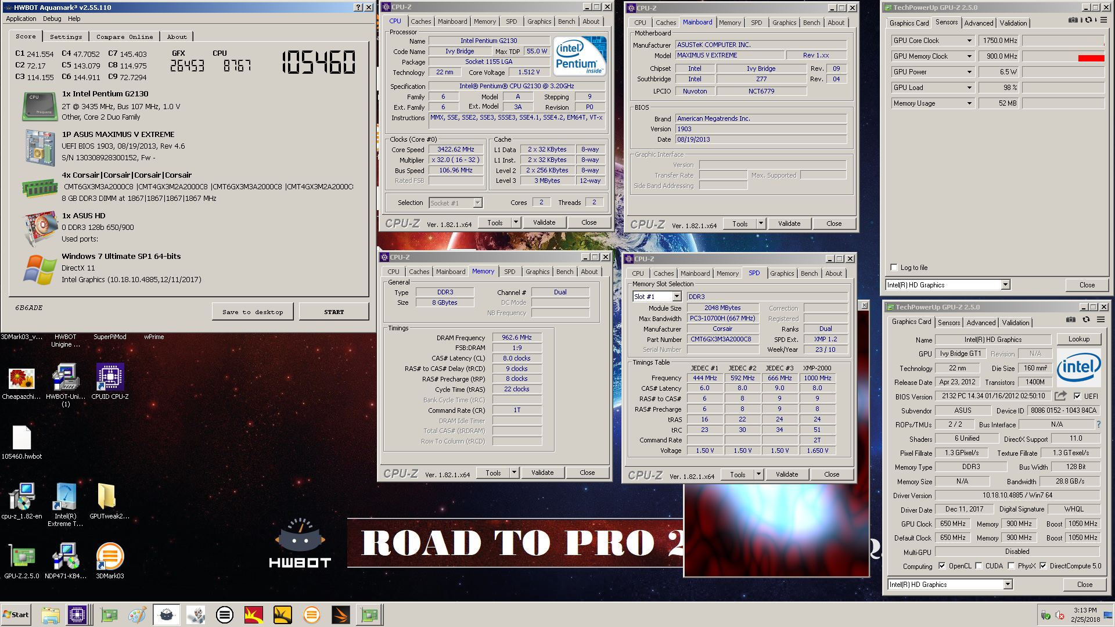Screen dimensions: 1115x627
Task: Open the Socket #1 selection dropdown
Action: 477,203
